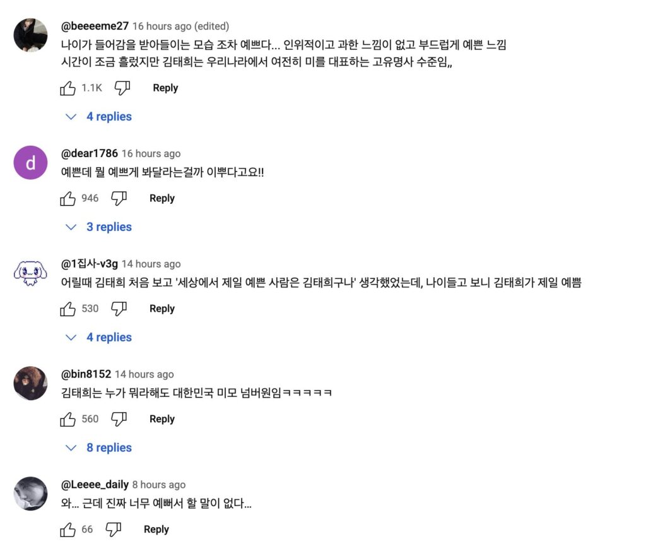Expand 3 replies under @dear1786 comment
The image size is (646, 551).
[100, 227]
